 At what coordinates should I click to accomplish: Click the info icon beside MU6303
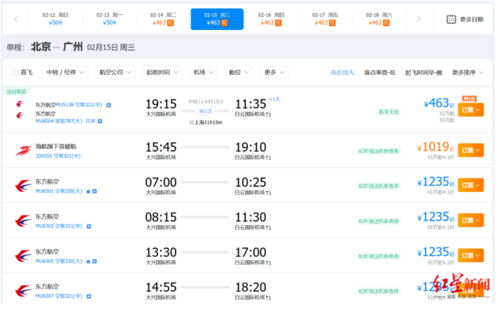point(88,226)
